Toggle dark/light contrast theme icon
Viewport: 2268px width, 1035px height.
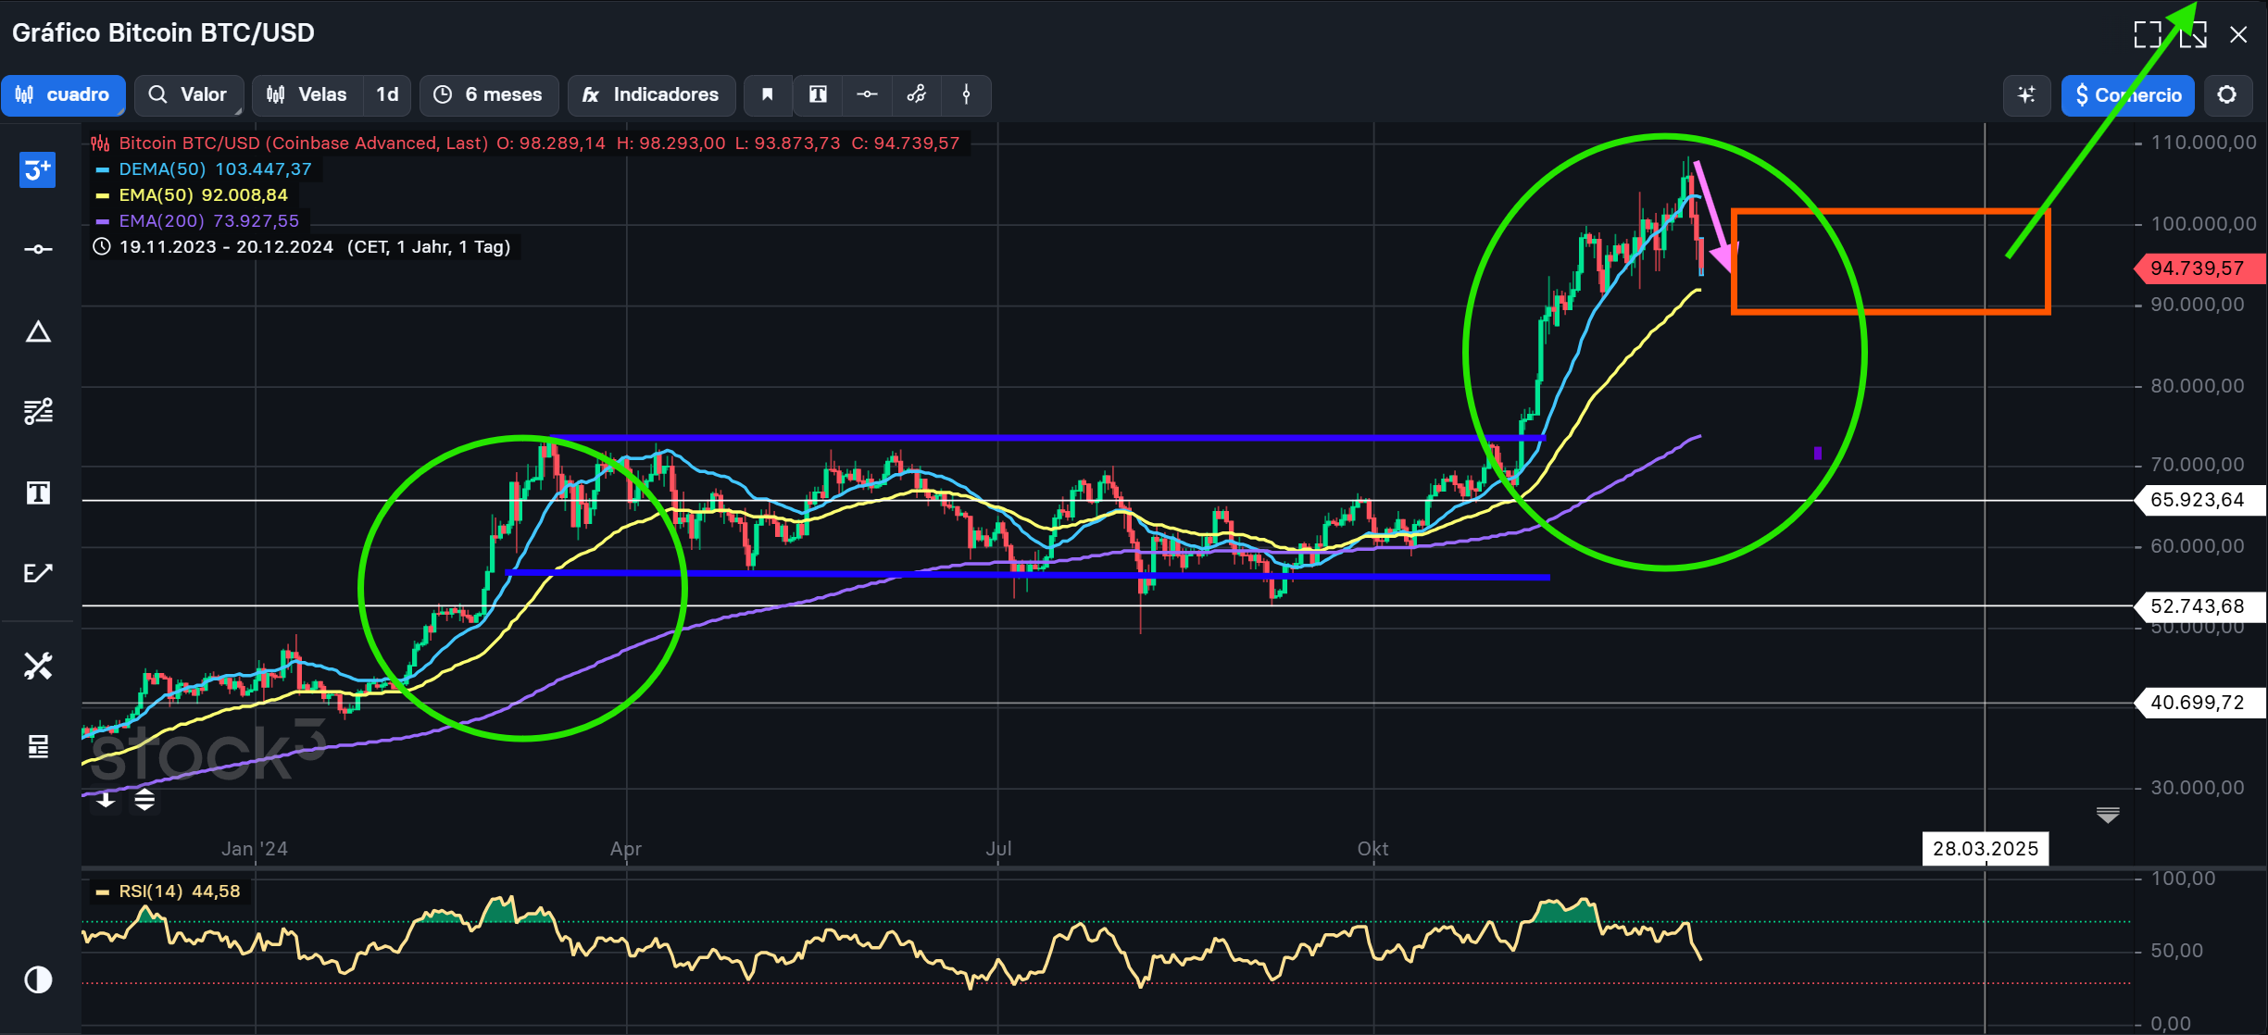pyautogui.click(x=38, y=979)
